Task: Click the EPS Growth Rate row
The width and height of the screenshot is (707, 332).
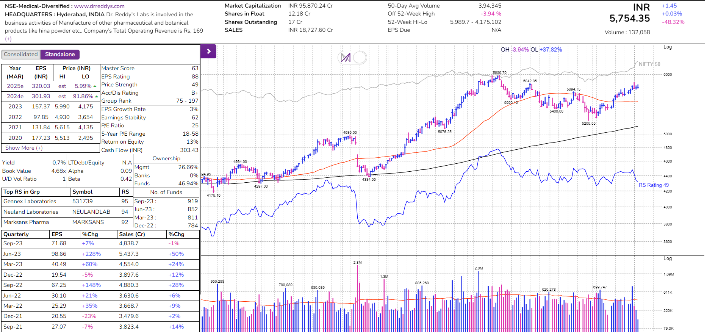Action: 150,109
